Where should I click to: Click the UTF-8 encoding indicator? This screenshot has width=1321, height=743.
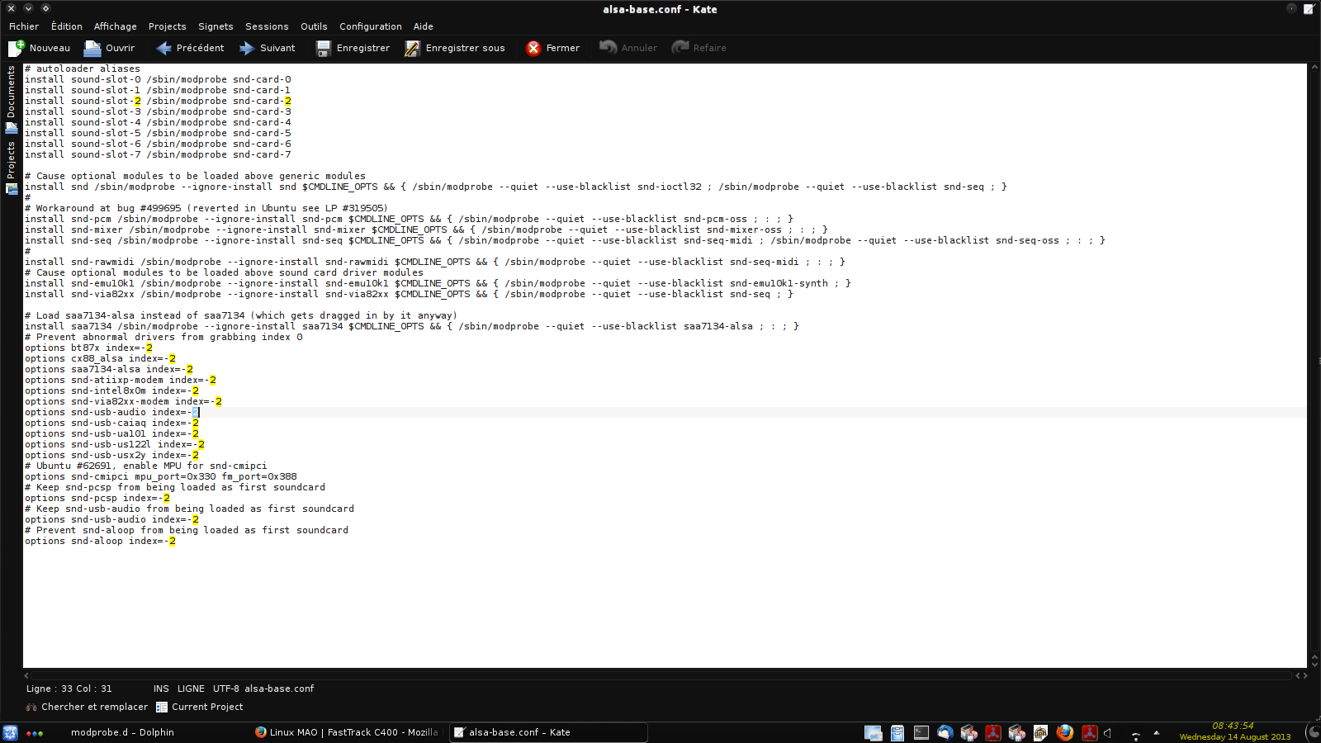(x=226, y=689)
